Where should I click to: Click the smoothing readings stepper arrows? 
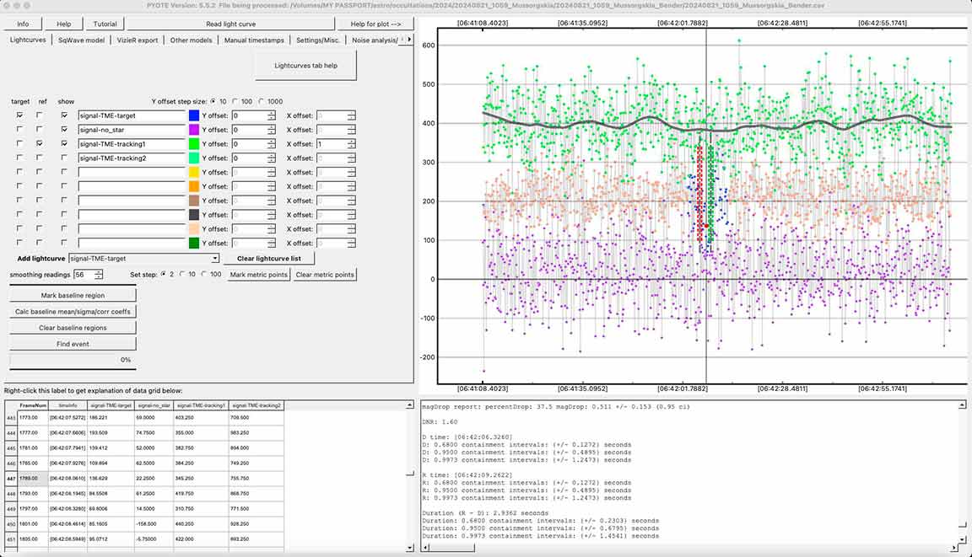pyautogui.click(x=98, y=275)
